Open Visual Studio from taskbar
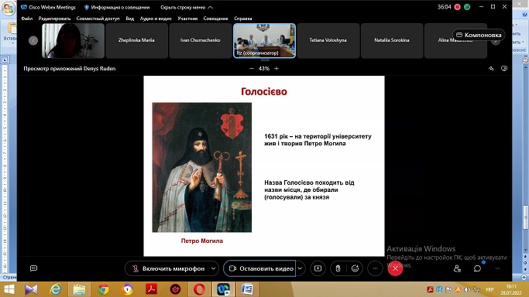The height and width of the screenshot is (297, 529). pos(31,289)
